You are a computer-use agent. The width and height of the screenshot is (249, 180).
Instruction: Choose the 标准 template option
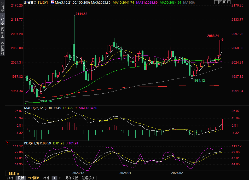pyautogui.click(x=46, y=178)
